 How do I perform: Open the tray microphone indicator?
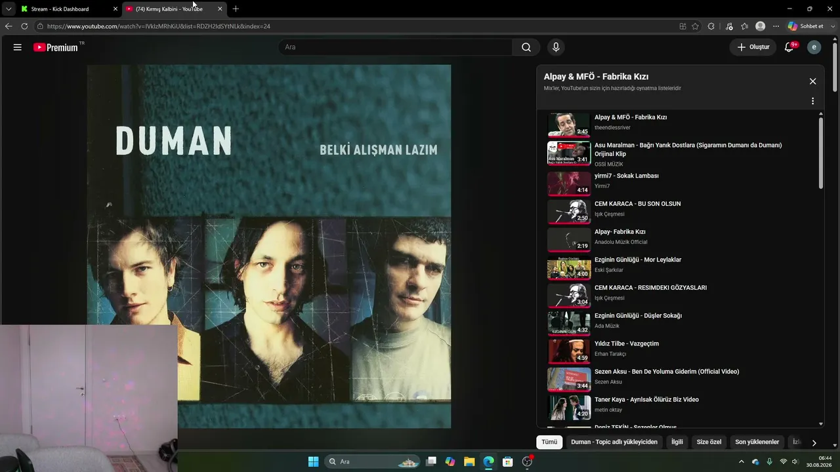[769, 462]
